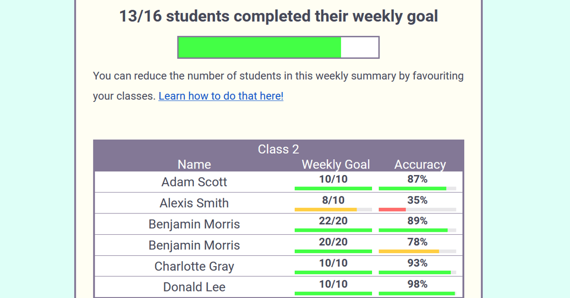This screenshot has height=298, width=570.
Task: Click the 20/20 weekly goal value
Action: [x=333, y=242]
